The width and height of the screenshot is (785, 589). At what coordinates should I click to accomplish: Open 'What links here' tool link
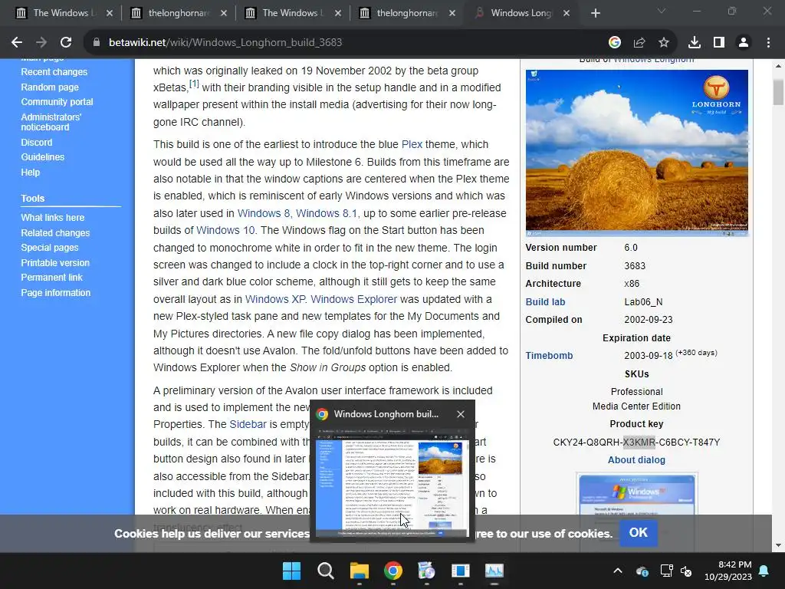(x=53, y=217)
